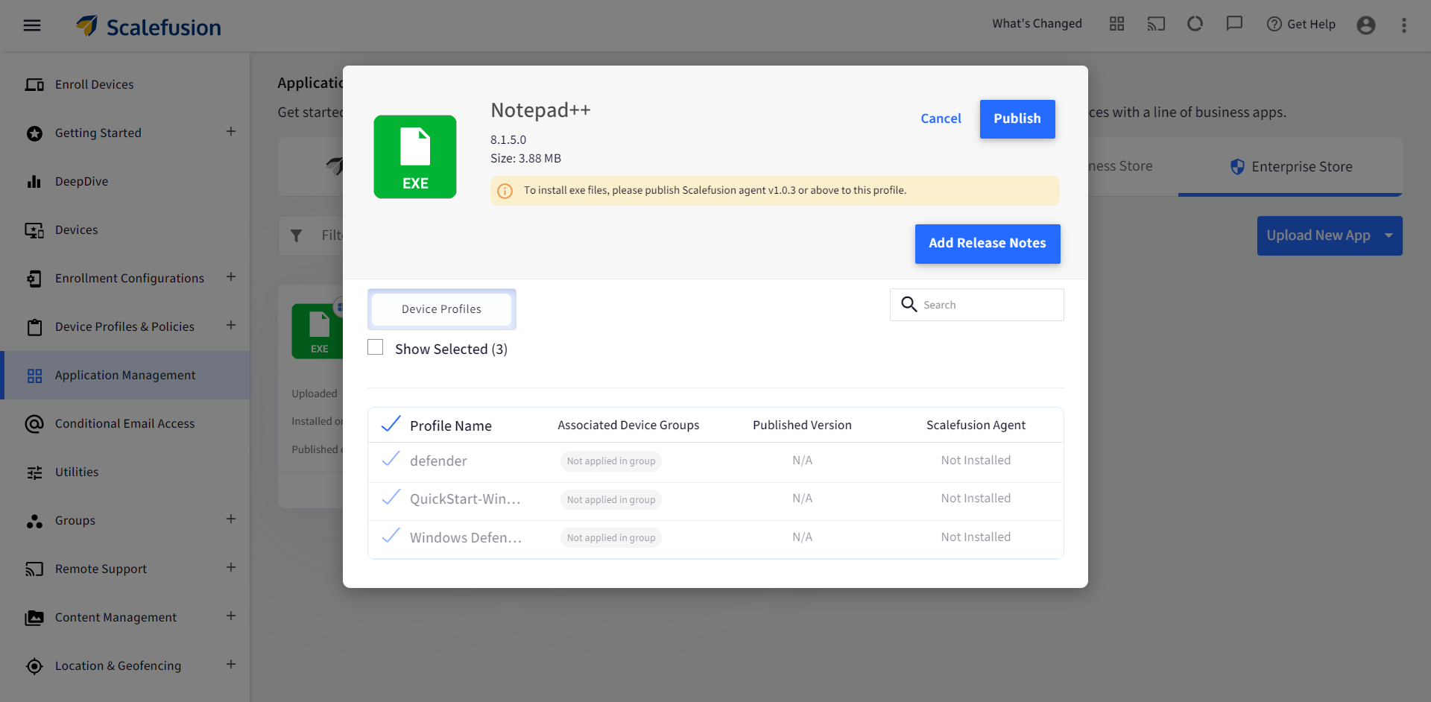The image size is (1431, 702).
Task: Open the user account avatar icon
Action: (x=1366, y=25)
